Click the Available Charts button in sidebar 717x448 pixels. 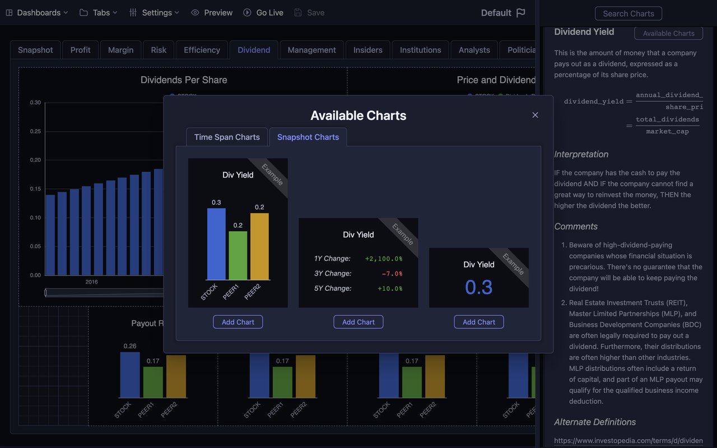pos(669,33)
